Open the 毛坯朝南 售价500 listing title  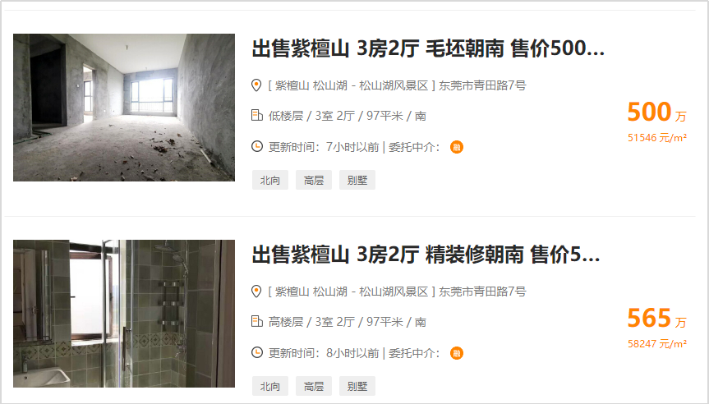428,48
